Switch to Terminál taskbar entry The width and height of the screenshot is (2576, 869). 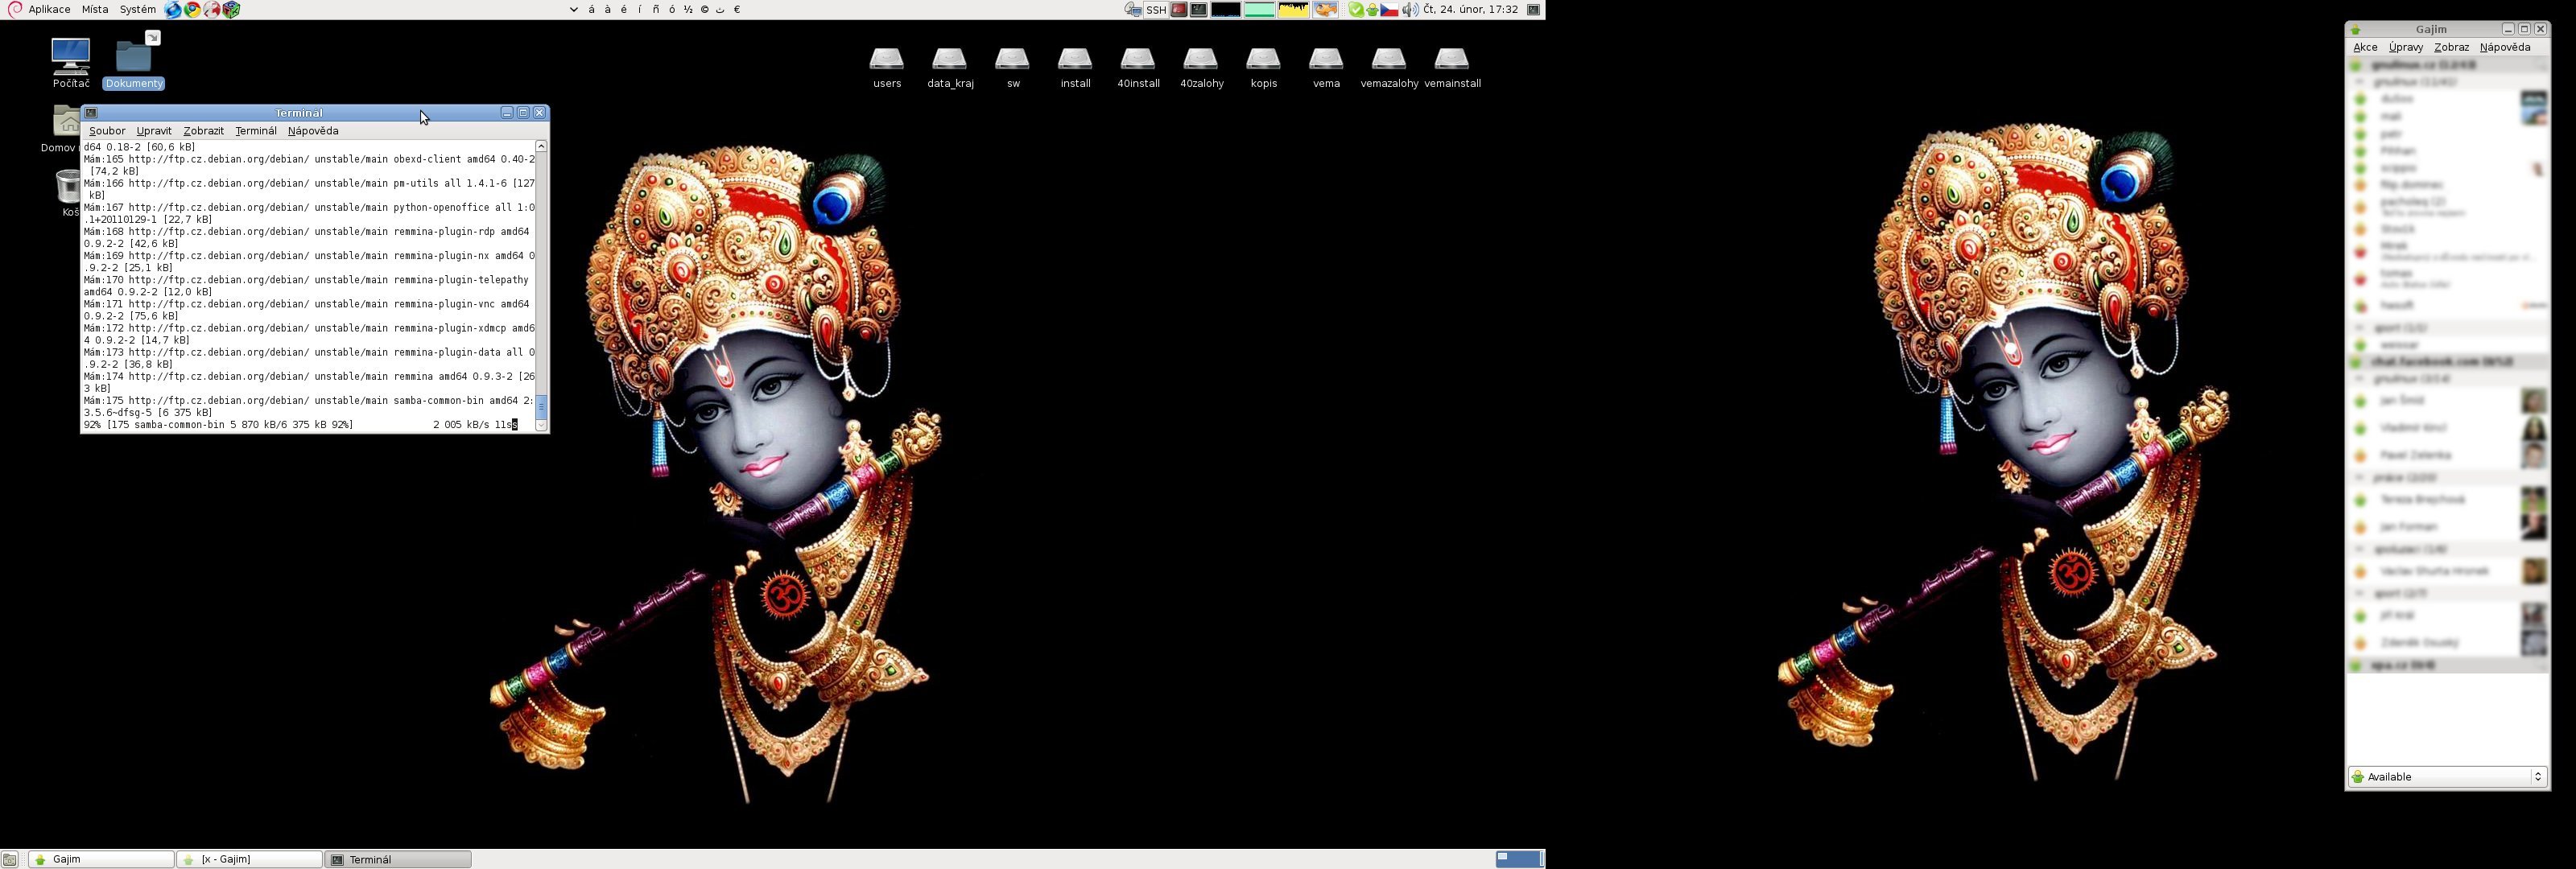click(x=397, y=860)
